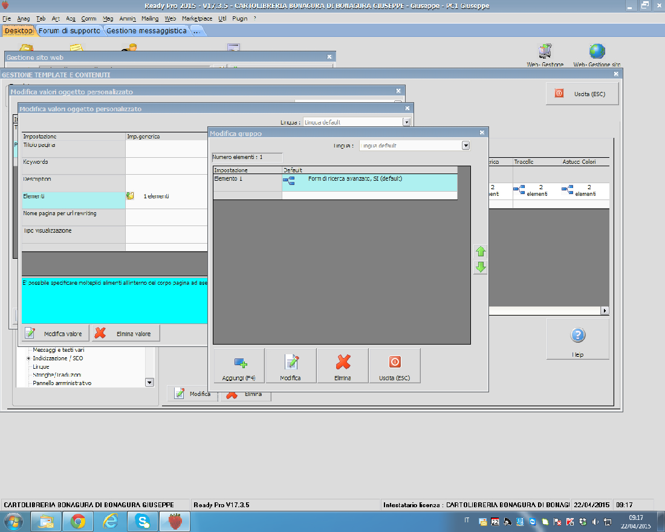Select 'Pannello amministrativo' tree item
Viewport: 665px width, 532px height.
click(62, 383)
